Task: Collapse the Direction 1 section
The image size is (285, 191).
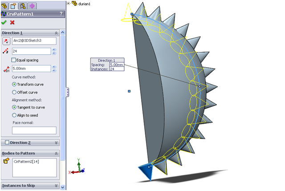Action: pyautogui.click(x=56, y=33)
